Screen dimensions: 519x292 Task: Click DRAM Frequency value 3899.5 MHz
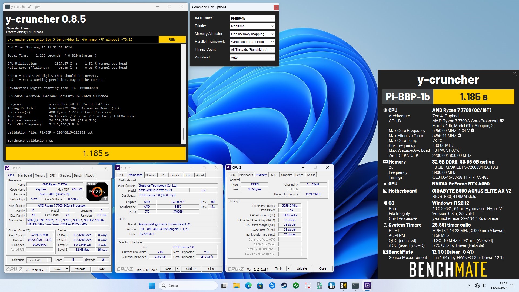(x=290, y=205)
